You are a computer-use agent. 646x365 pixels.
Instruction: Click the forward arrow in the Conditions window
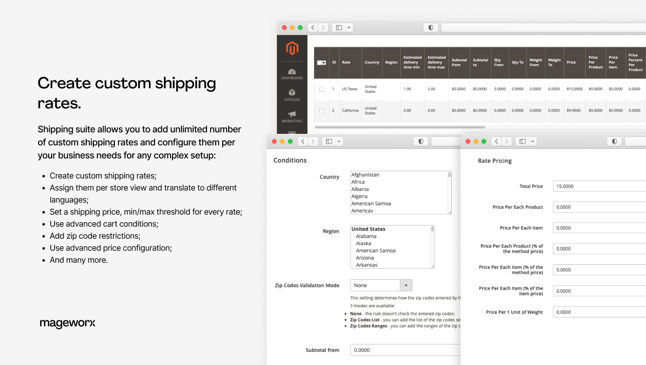click(x=312, y=141)
